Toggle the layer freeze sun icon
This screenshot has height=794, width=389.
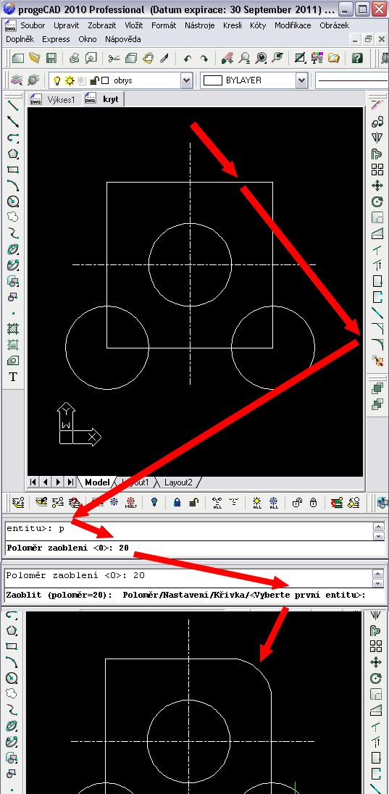(70, 80)
